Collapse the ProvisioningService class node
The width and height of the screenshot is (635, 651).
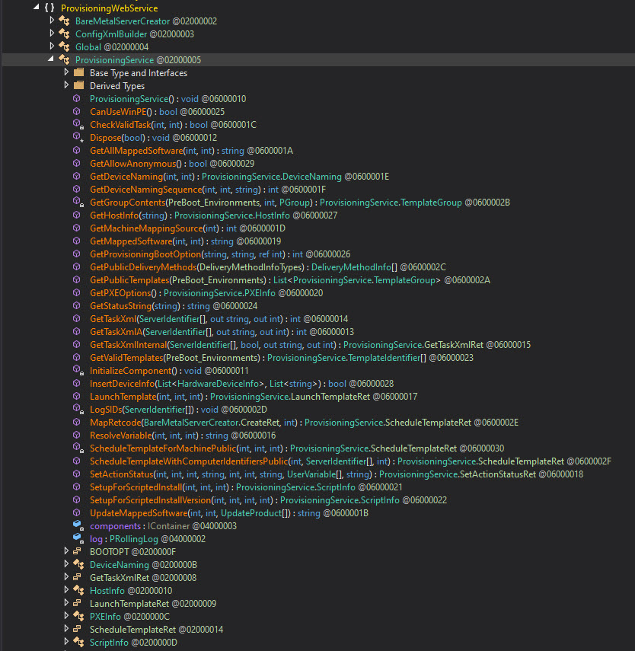pyautogui.click(x=51, y=59)
